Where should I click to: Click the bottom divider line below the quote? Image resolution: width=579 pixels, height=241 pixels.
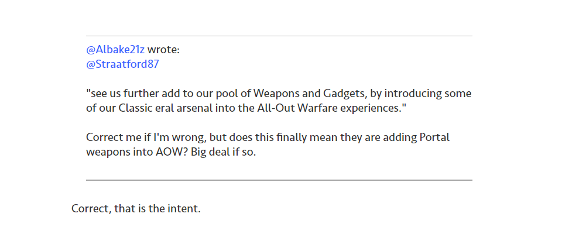tap(279, 180)
